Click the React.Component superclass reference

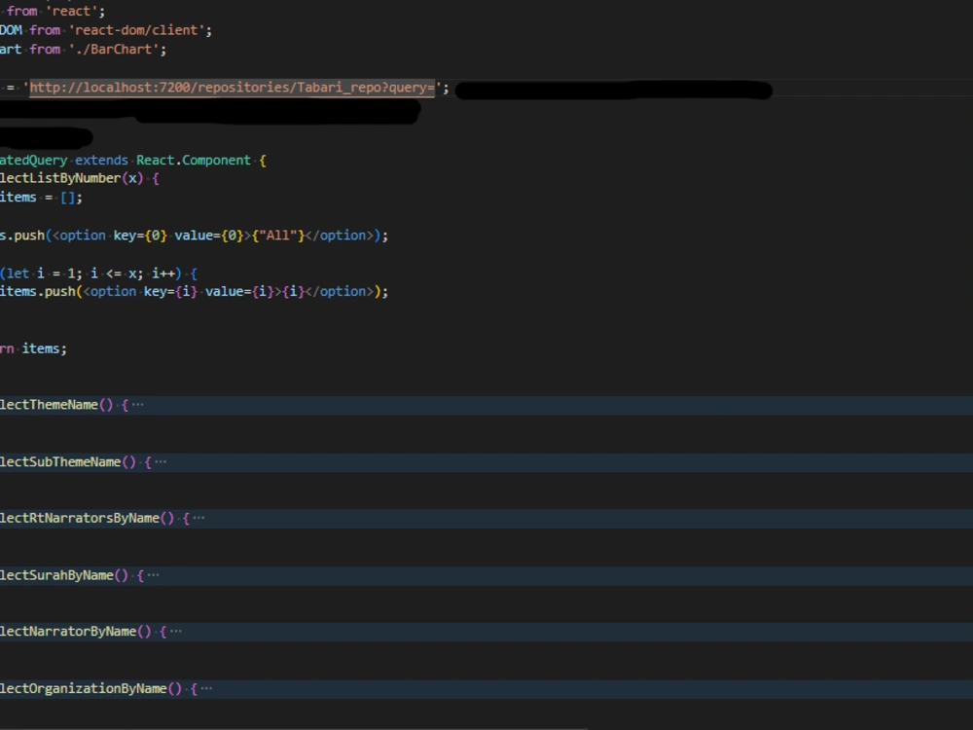195,160
